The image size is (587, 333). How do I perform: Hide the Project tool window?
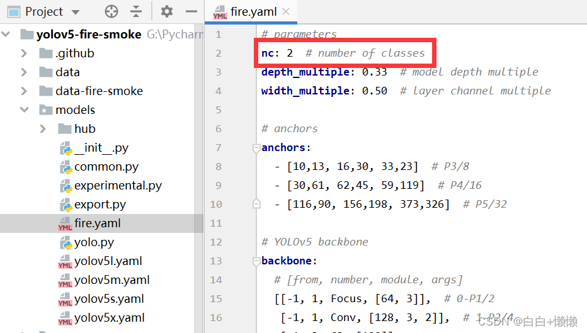click(191, 11)
